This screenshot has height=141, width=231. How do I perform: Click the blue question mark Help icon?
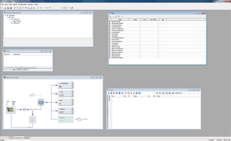[x=69, y=8]
